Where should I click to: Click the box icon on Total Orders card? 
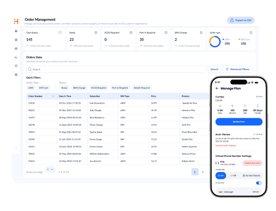point(60,33)
